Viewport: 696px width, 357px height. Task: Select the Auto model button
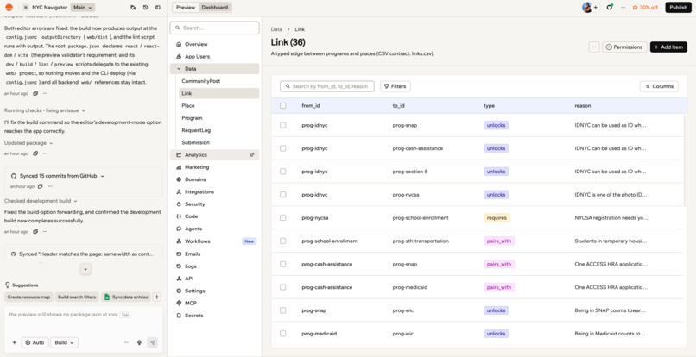35,343
